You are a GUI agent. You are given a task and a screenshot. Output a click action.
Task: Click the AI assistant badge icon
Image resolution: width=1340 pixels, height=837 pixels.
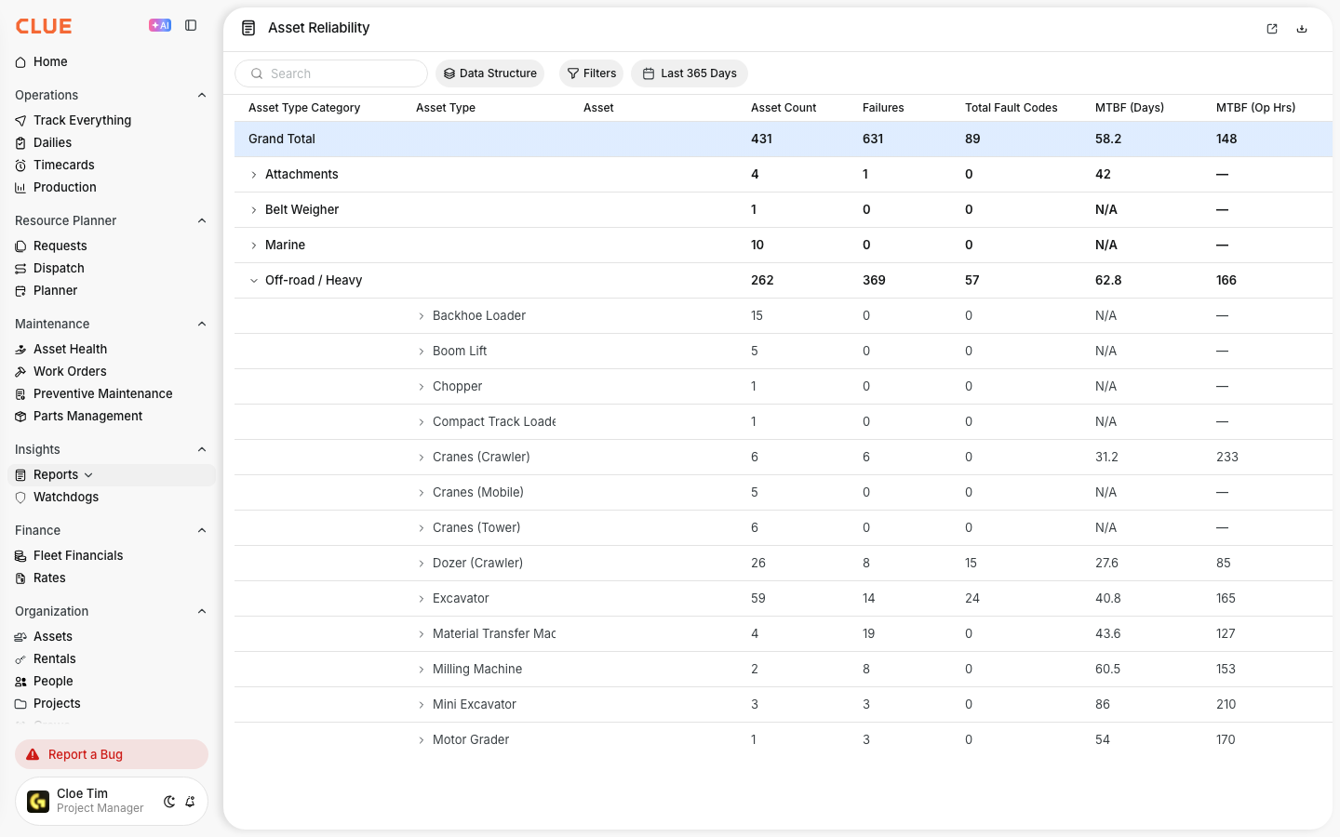point(160,26)
